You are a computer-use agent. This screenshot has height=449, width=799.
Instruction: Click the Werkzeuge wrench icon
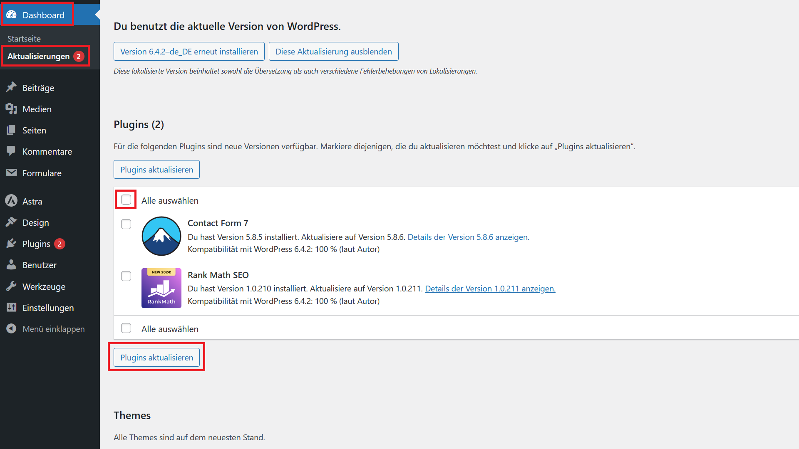[11, 286]
